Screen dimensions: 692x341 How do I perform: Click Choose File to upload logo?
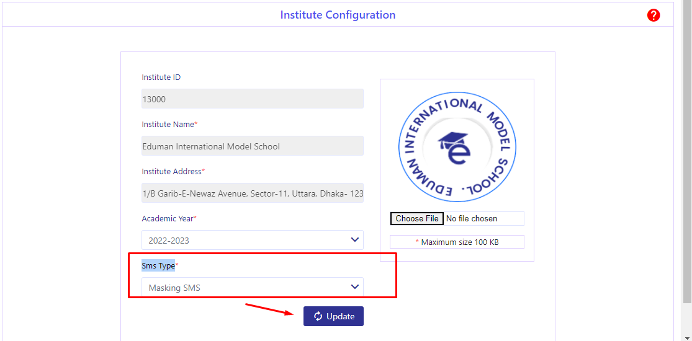coord(416,218)
